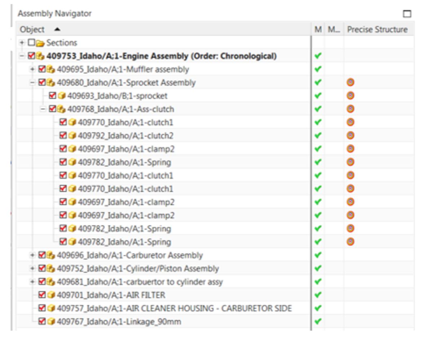Click the green check for Cylinder/Piston Assembly
Image resolution: width=426 pixels, height=340 pixels.
(x=318, y=268)
